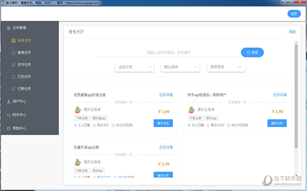Click the task keyword search input field
This screenshot has height=191, width=307.
click(x=168, y=53)
